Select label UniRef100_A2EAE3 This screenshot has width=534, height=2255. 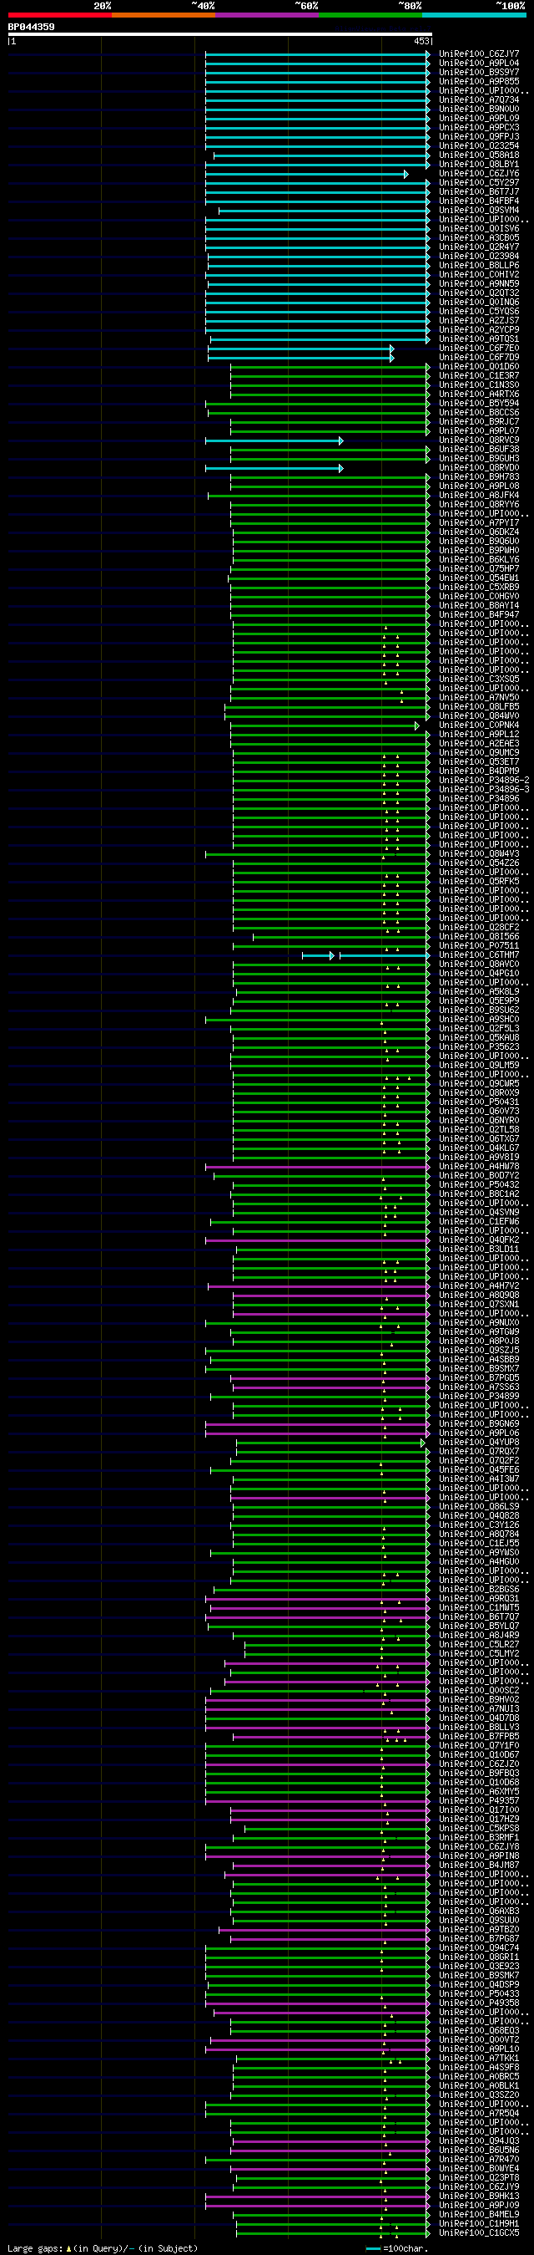tap(479, 743)
